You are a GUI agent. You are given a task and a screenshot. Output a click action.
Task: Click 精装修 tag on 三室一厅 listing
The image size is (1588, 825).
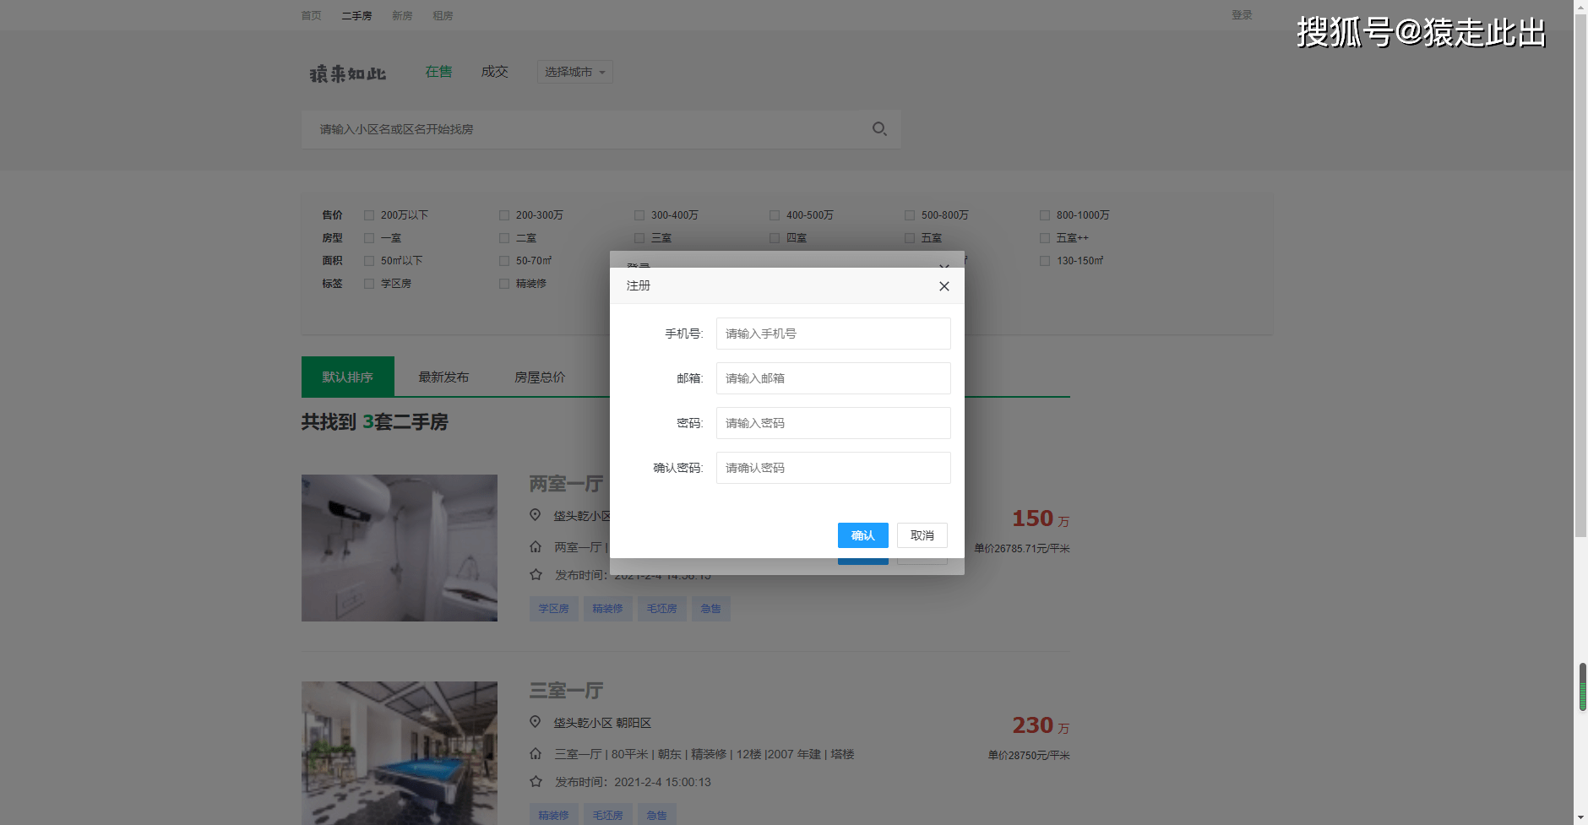pyautogui.click(x=554, y=815)
